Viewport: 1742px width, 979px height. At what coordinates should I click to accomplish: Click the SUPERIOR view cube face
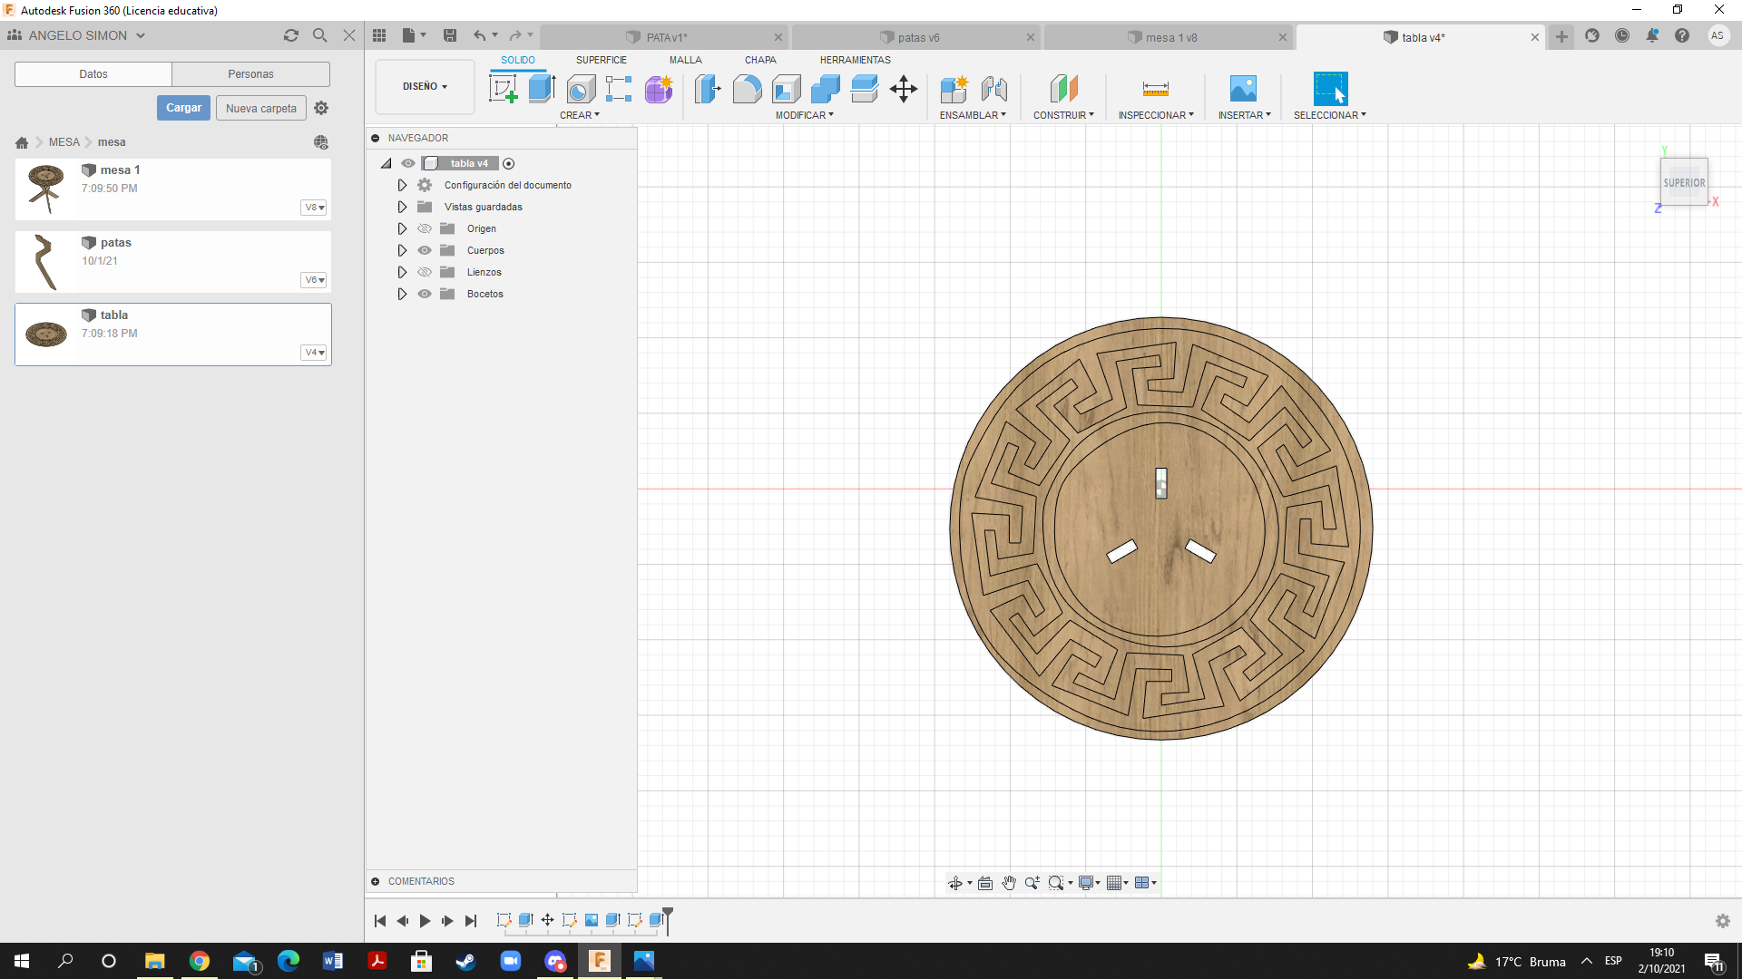click(x=1684, y=182)
